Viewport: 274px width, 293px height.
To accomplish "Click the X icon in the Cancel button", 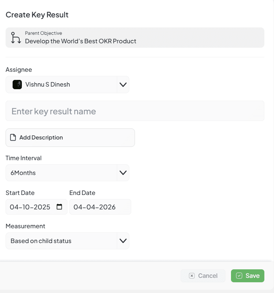I will coord(192,276).
